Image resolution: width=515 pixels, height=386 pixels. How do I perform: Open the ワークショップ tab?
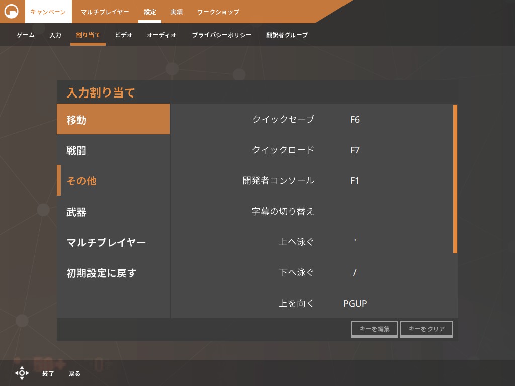coord(218,12)
